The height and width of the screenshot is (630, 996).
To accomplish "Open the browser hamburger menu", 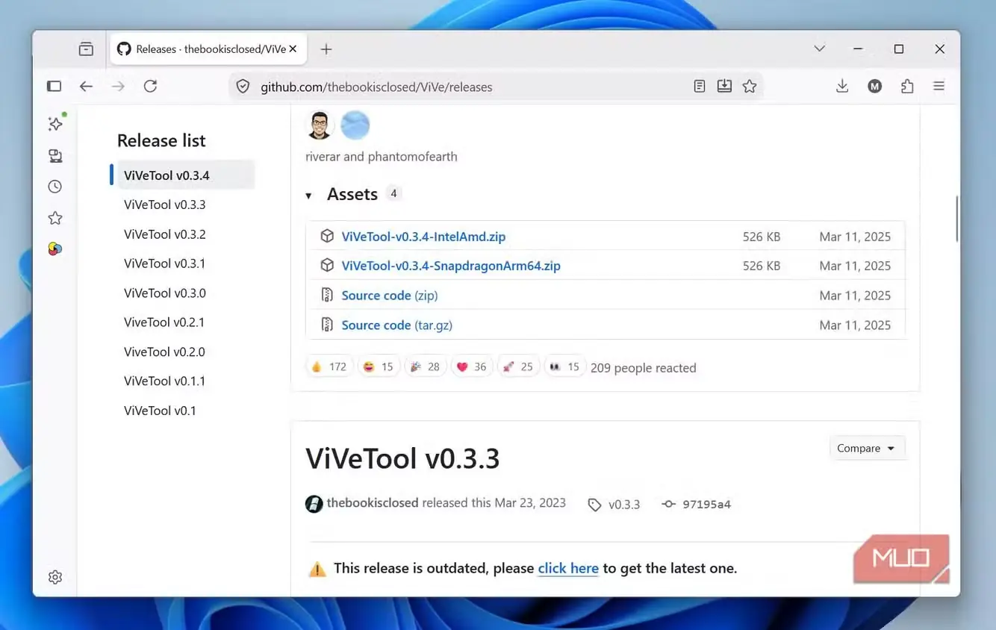I will point(939,87).
